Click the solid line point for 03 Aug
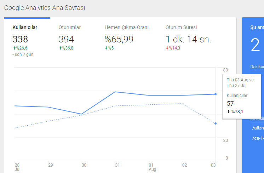This screenshot has height=173, width=264. (x=216, y=94)
